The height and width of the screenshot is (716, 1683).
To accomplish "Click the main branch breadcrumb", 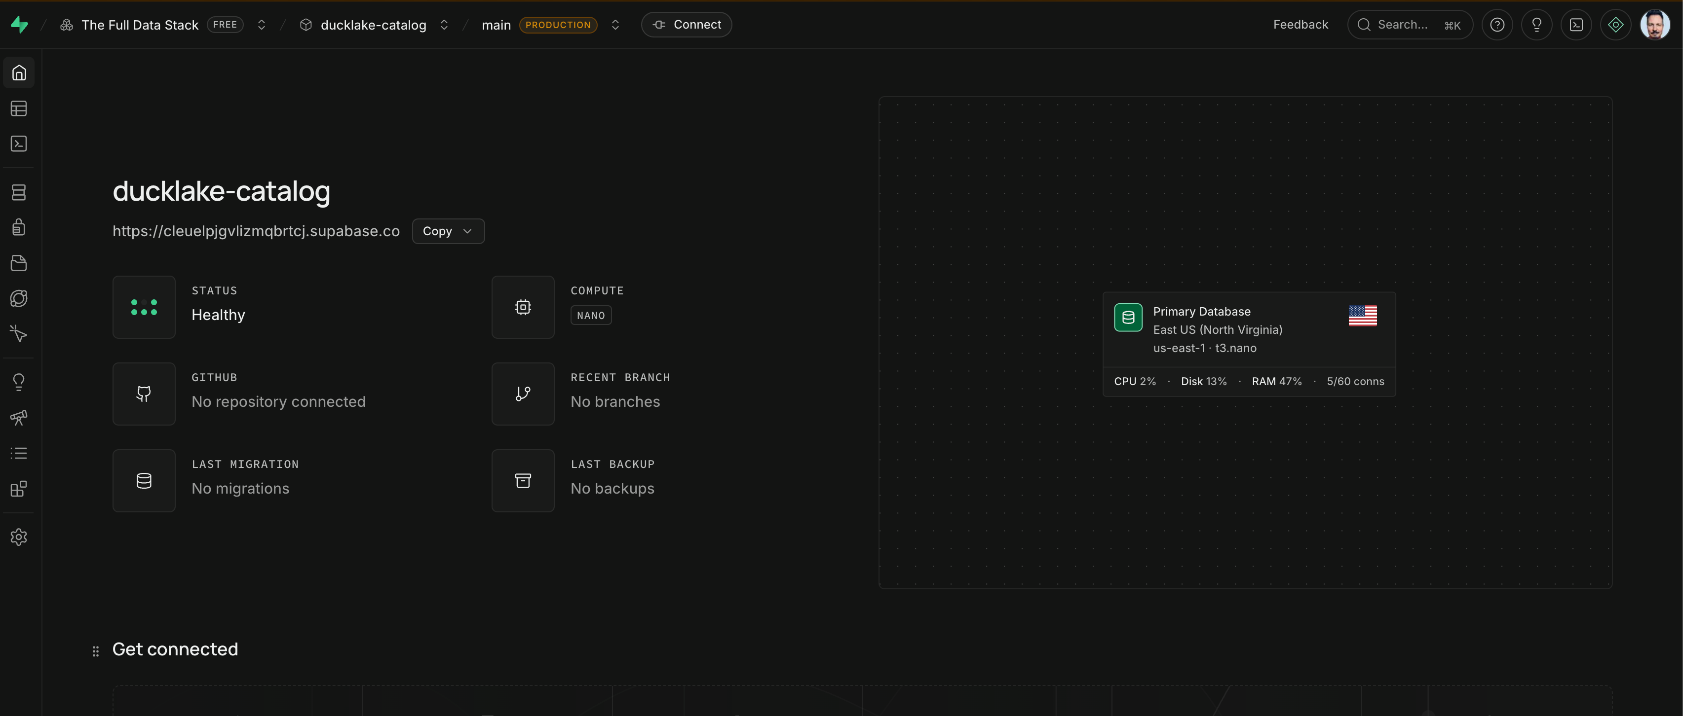I will pyautogui.click(x=497, y=25).
